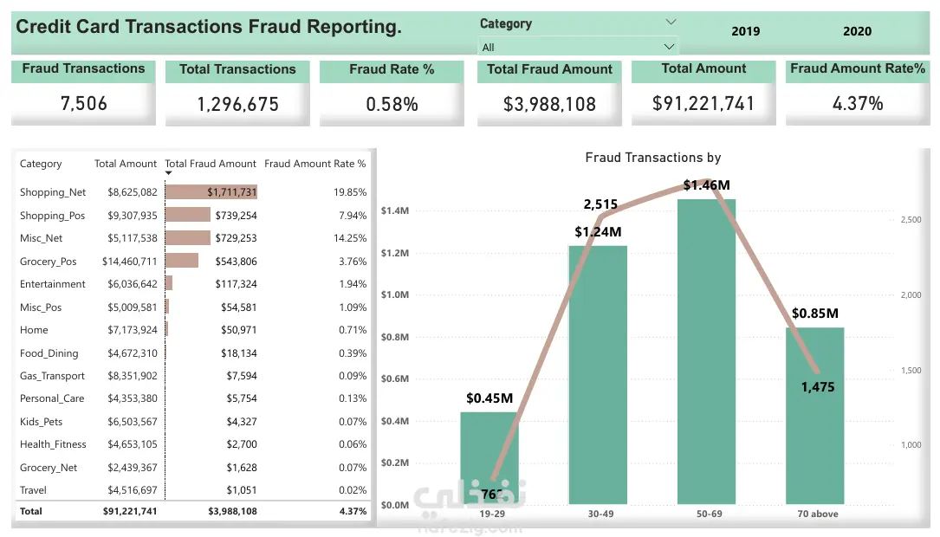Screen dimensions: 940x537
Task: Click the chevron beside the Category header
Action: click(671, 23)
